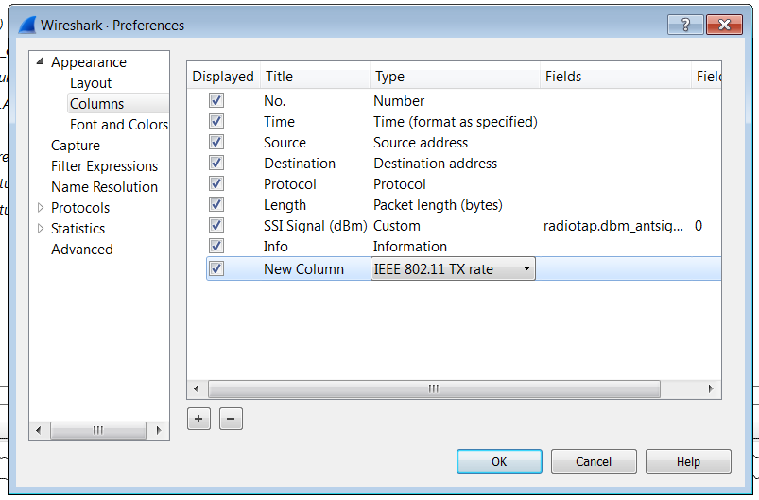This screenshot has width=759, height=500.
Task: Click the 'Source address' type cell
Action: (x=421, y=143)
